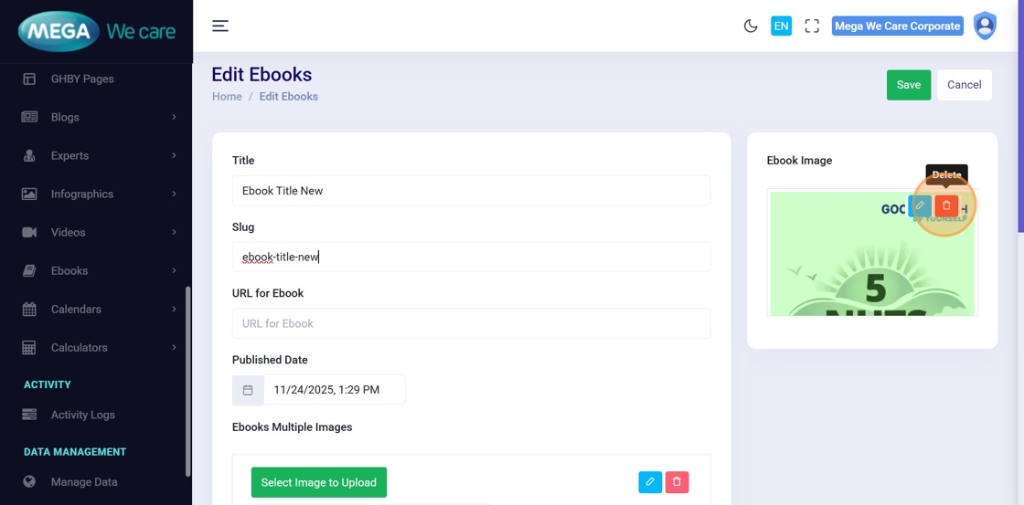
Task: Delete the Ebook Image
Action: 946,206
